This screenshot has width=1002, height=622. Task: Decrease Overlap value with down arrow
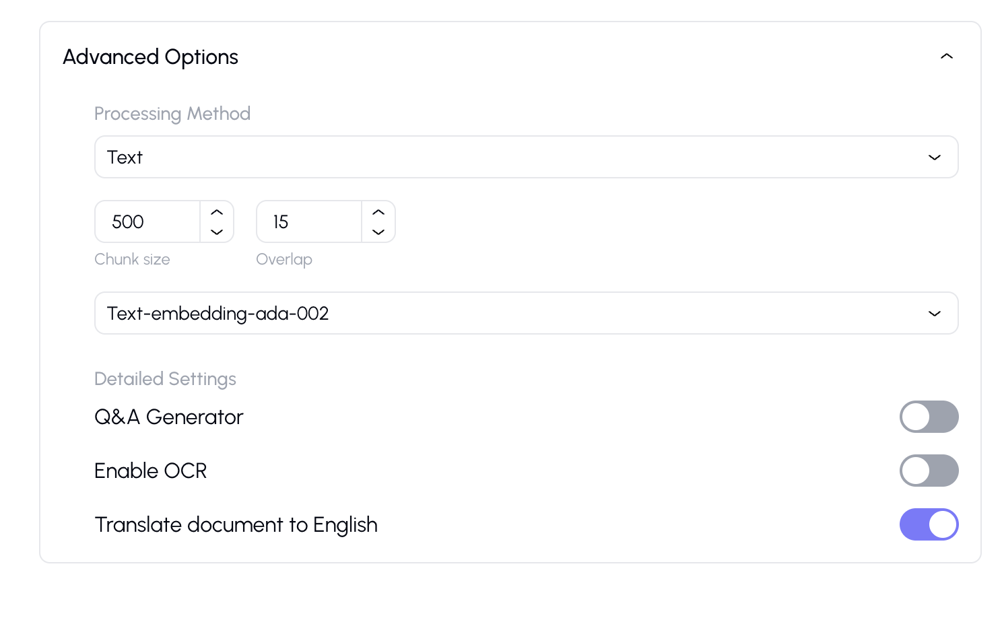coord(378,232)
